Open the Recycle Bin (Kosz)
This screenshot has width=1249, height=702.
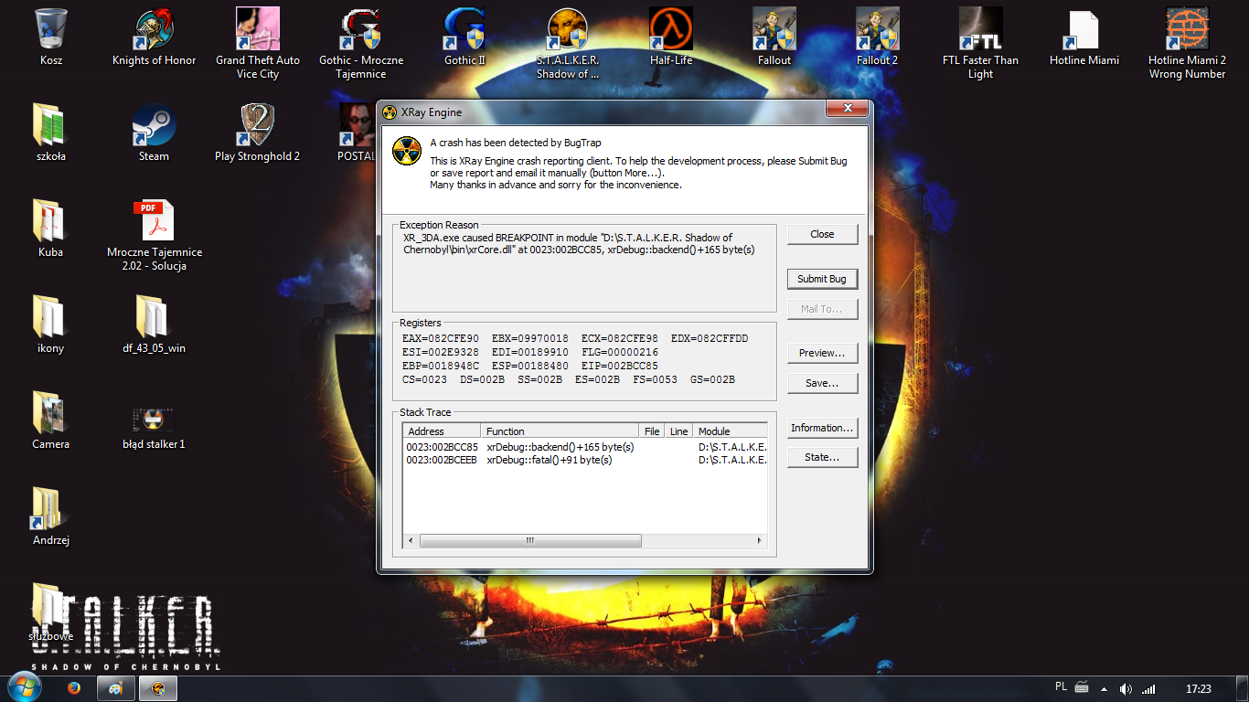[x=51, y=31]
